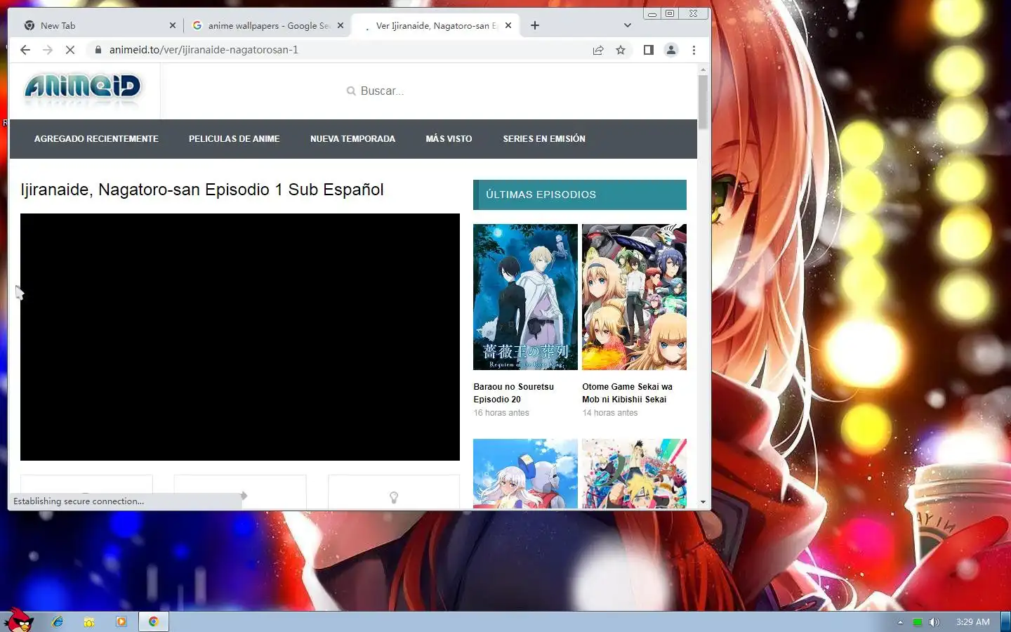Close the New Tab tab
The height and width of the screenshot is (632, 1011).
pyautogui.click(x=173, y=25)
